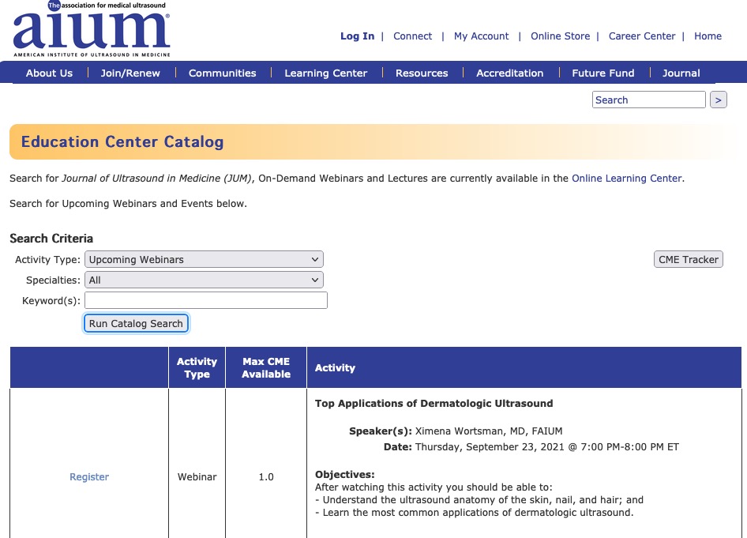The image size is (747, 538).
Task: Open the CME Tracker button
Action: pos(689,259)
